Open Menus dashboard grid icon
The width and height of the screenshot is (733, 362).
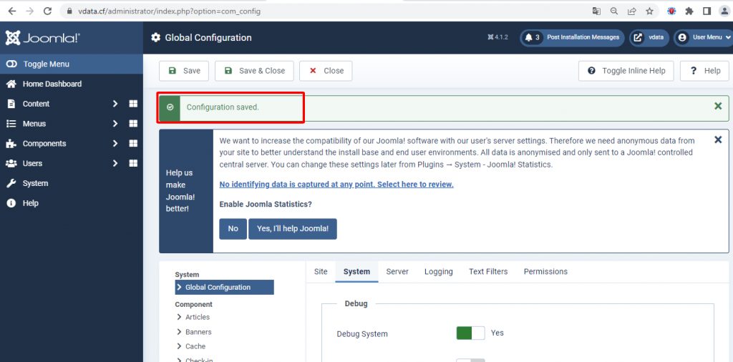pyautogui.click(x=133, y=124)
